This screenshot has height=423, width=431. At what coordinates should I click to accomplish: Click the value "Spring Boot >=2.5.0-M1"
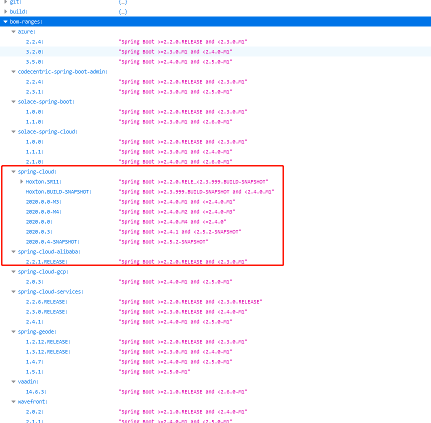coord(154,372)
